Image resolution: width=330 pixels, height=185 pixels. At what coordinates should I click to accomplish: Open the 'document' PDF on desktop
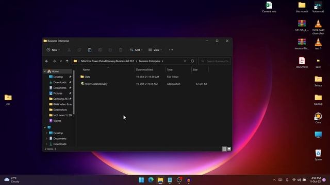click(302, 63)
